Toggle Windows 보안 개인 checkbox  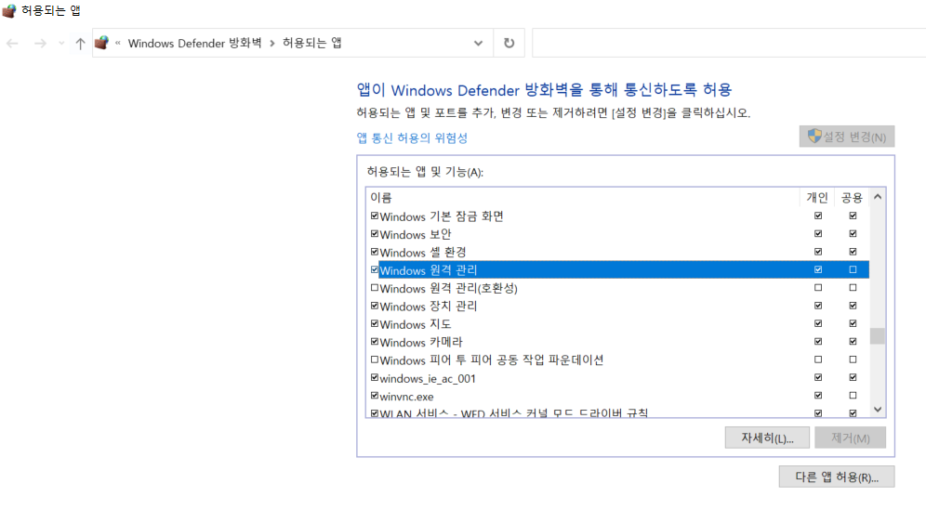pyautogui.click(x=818, y=234)
